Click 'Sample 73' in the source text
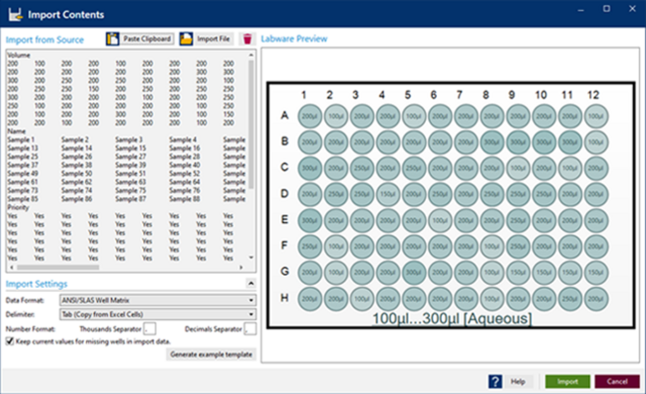 [23, 191]
